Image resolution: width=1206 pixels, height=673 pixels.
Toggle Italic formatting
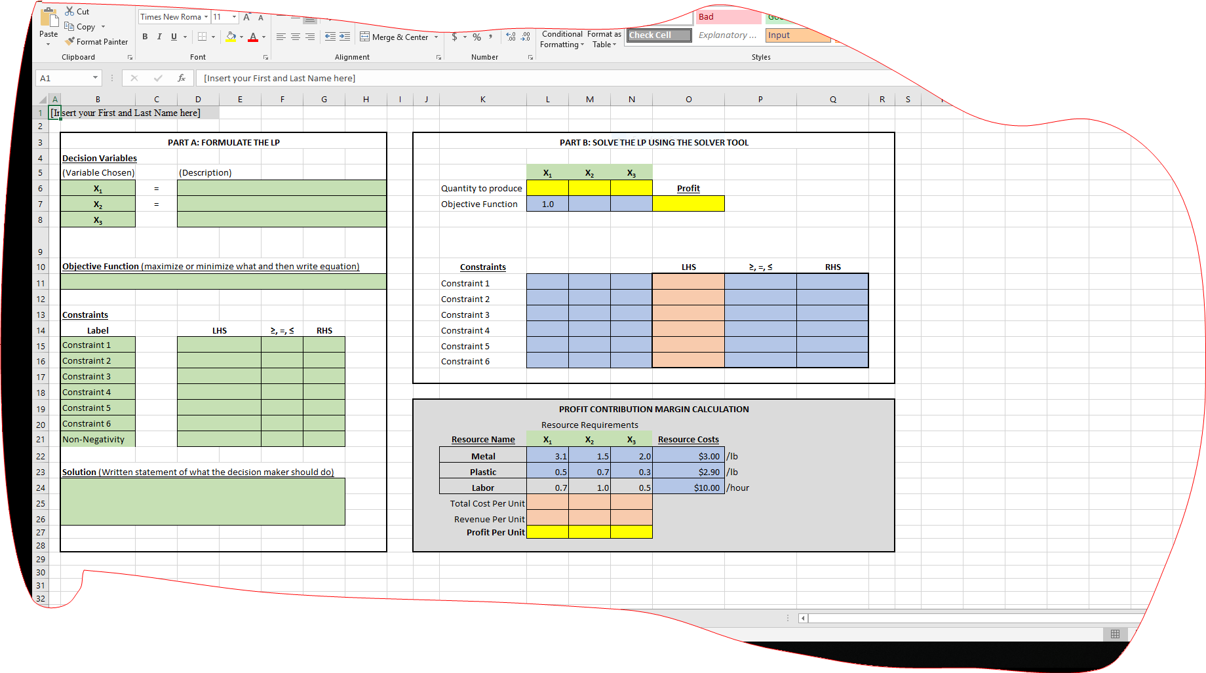tap(159, 37)
